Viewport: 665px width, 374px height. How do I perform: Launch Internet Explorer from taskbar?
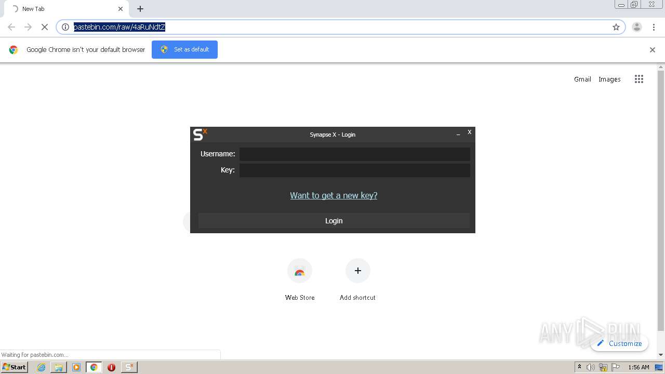tap(41, 367)
